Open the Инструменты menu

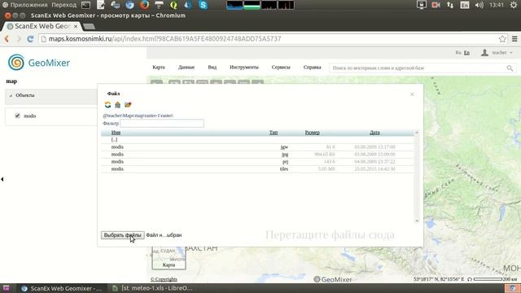(244, 67)
